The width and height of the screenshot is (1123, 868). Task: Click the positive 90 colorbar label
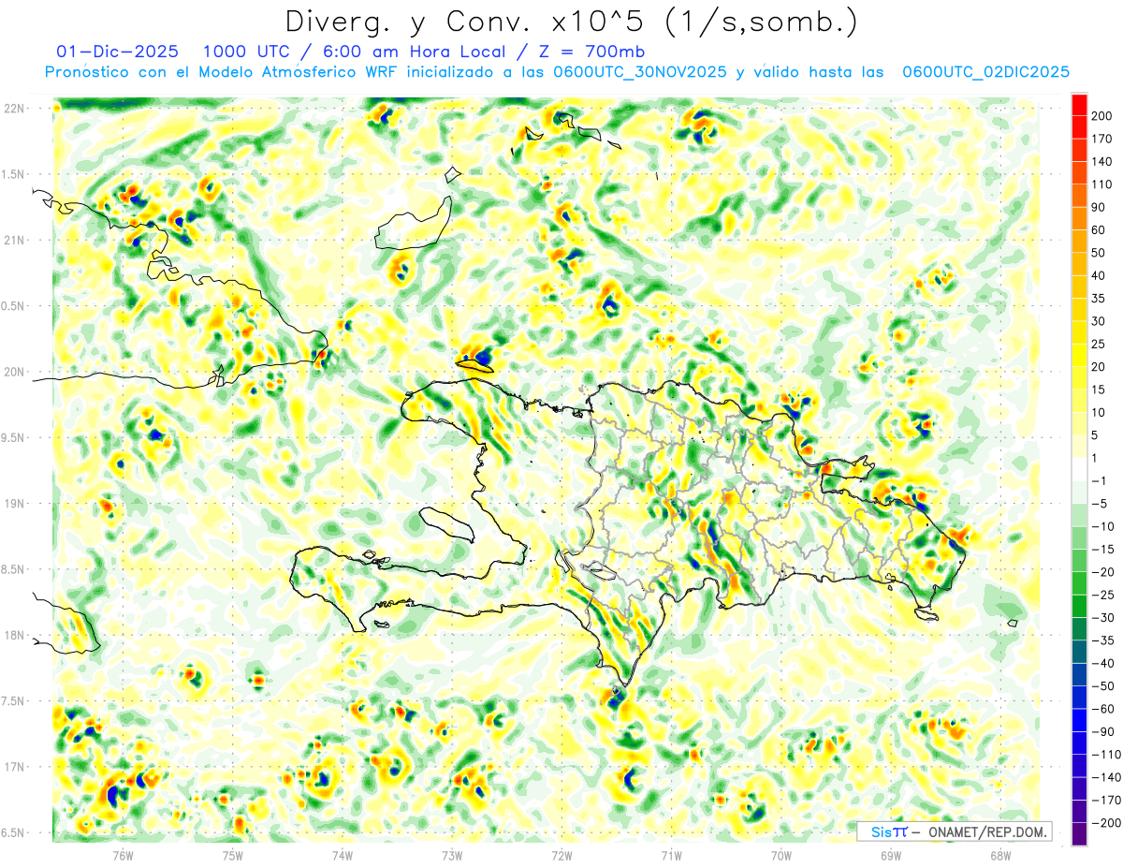(x=1100, y=207)
